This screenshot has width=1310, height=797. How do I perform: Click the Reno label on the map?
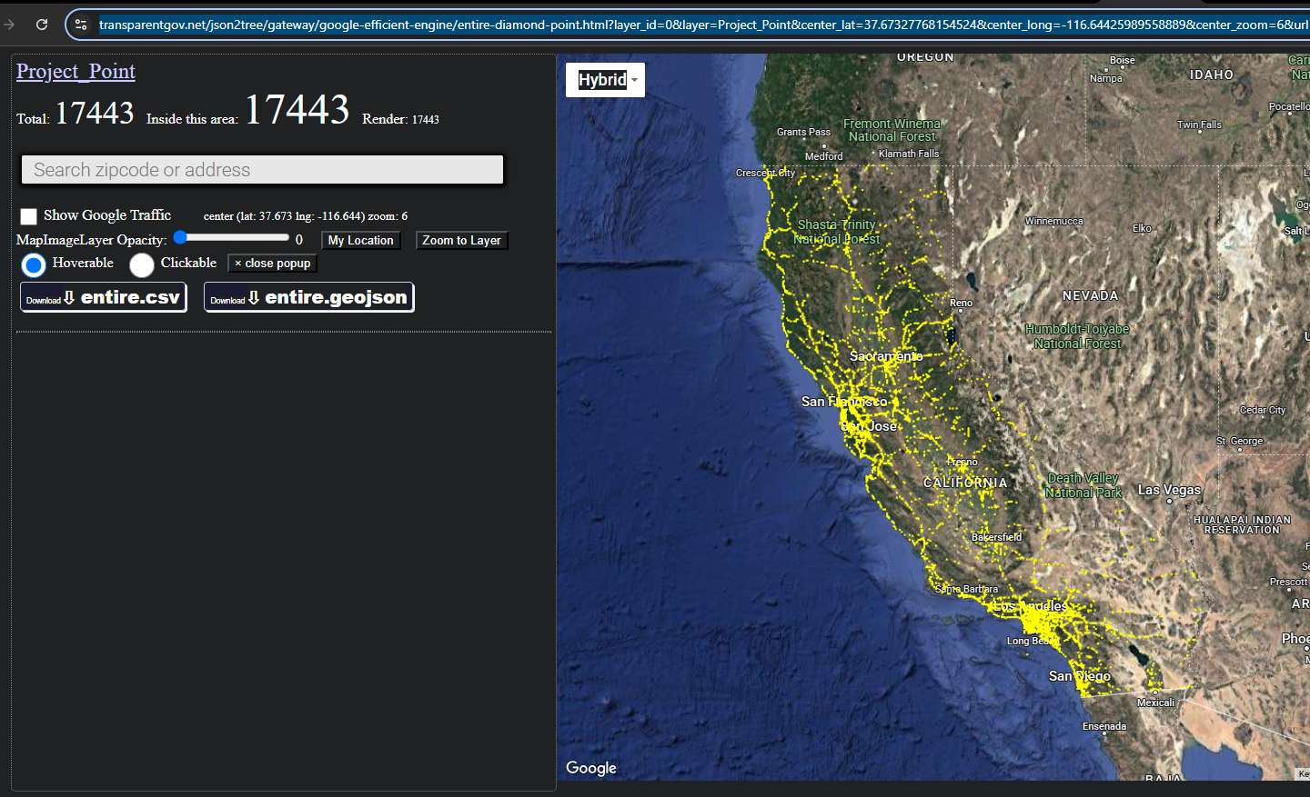pyautogui.click(x=961, y=303)
